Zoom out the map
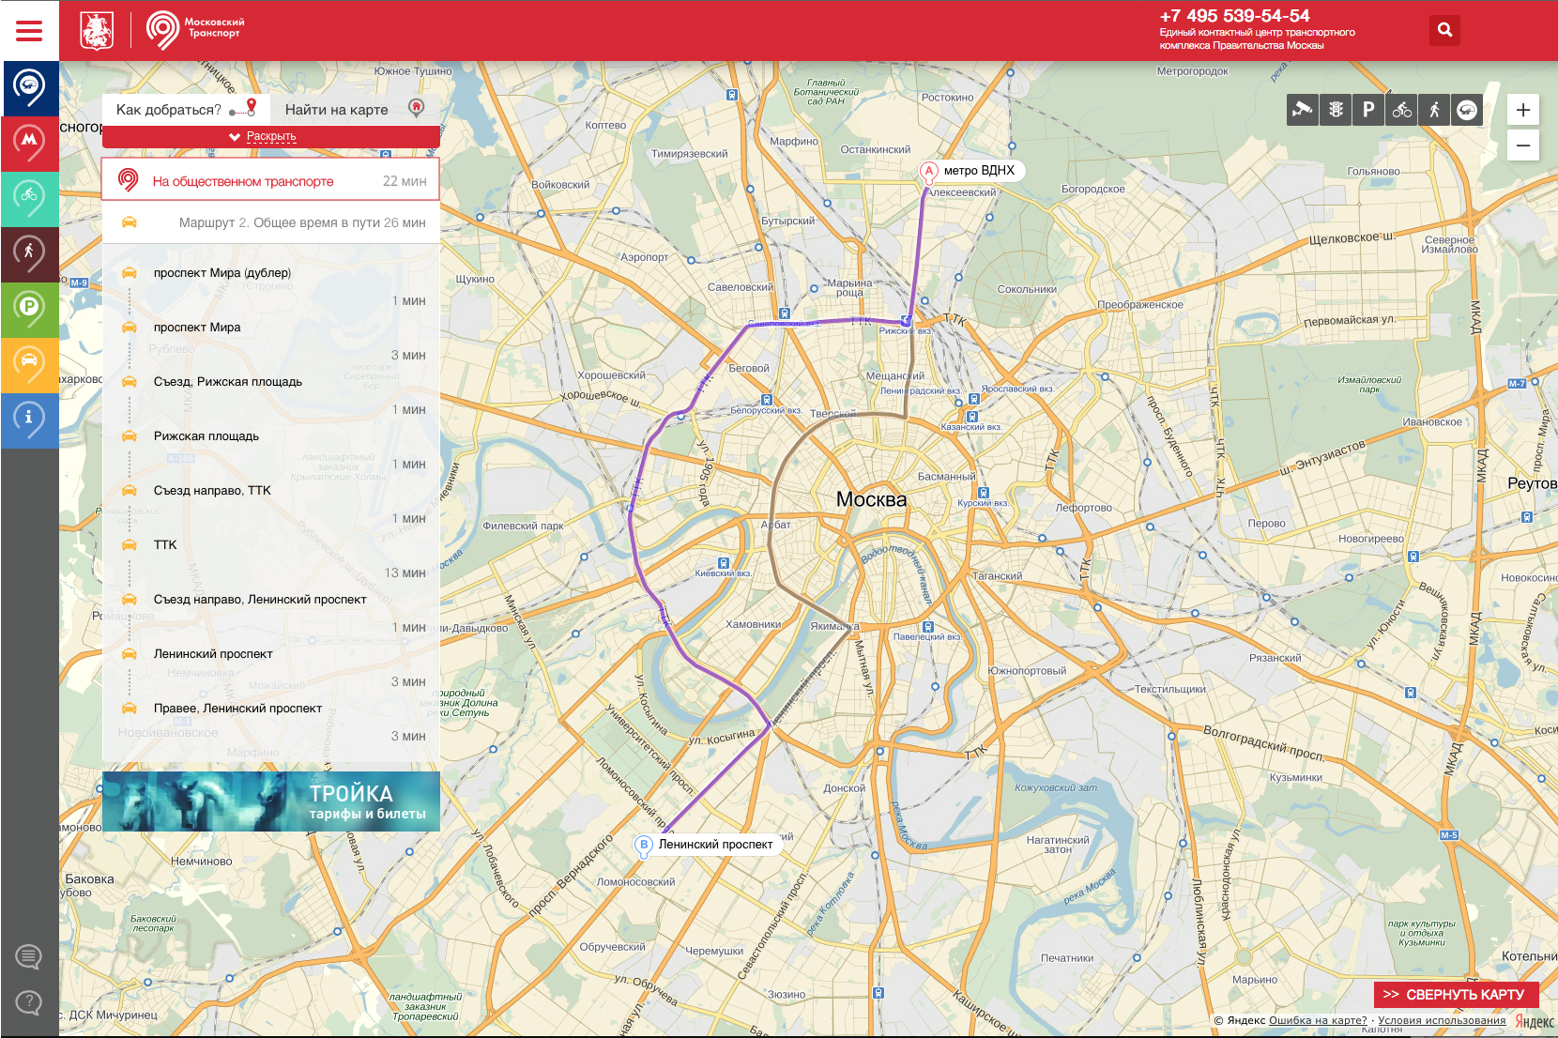The width and height of the screenshot is (1558, 1038). (1523, 145)
